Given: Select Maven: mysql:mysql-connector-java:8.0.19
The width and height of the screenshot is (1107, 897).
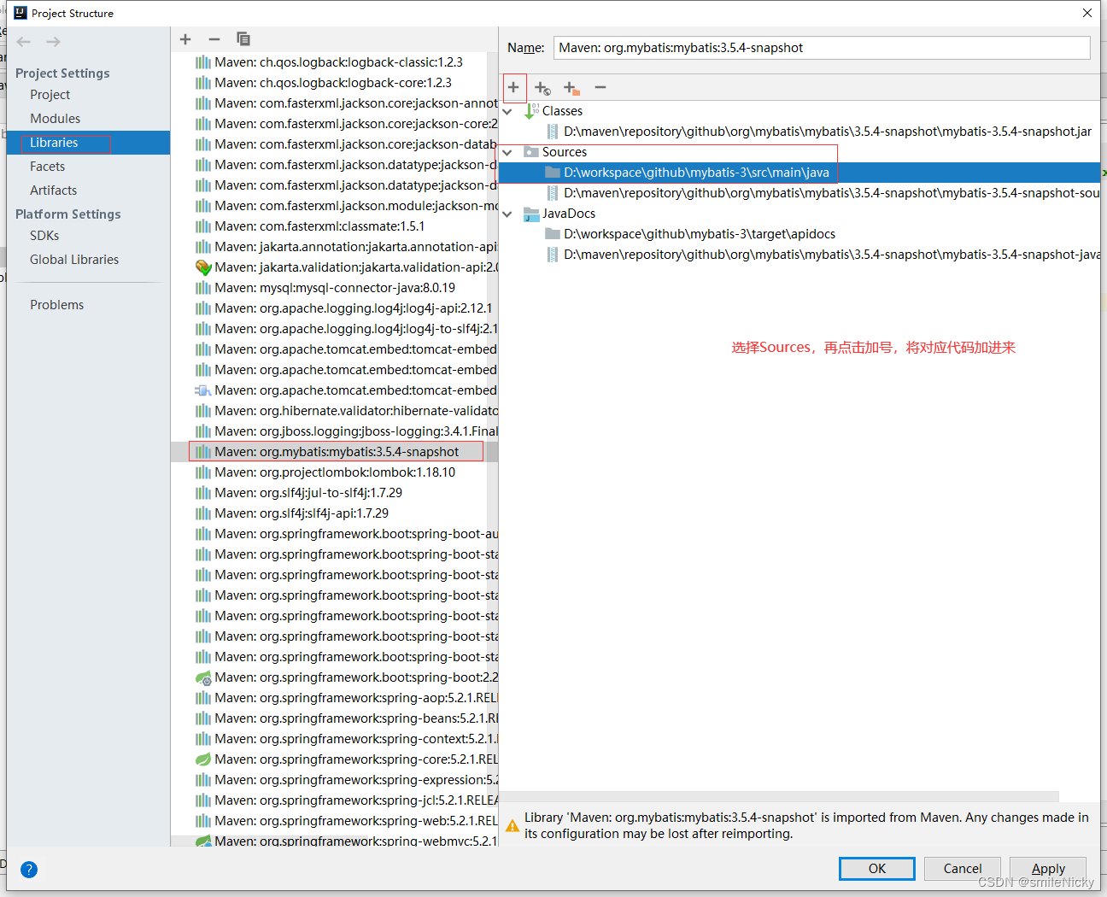Looking at the screenshot, I should 335,288.
